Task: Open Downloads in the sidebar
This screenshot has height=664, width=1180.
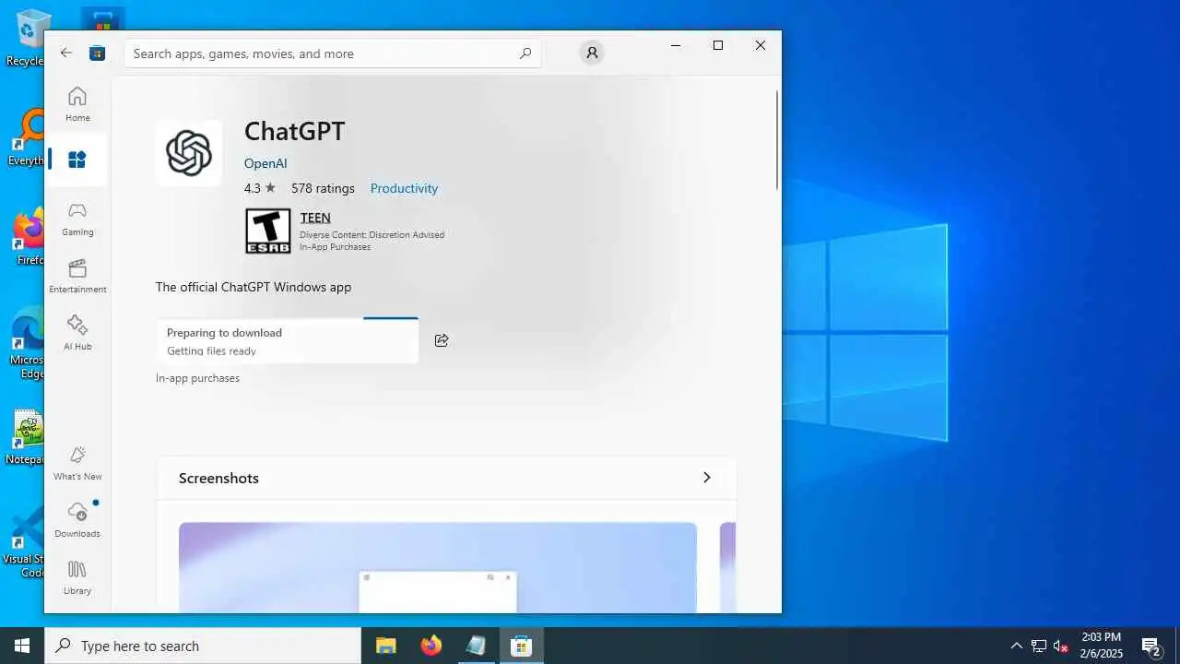Action: pos(77,520)
